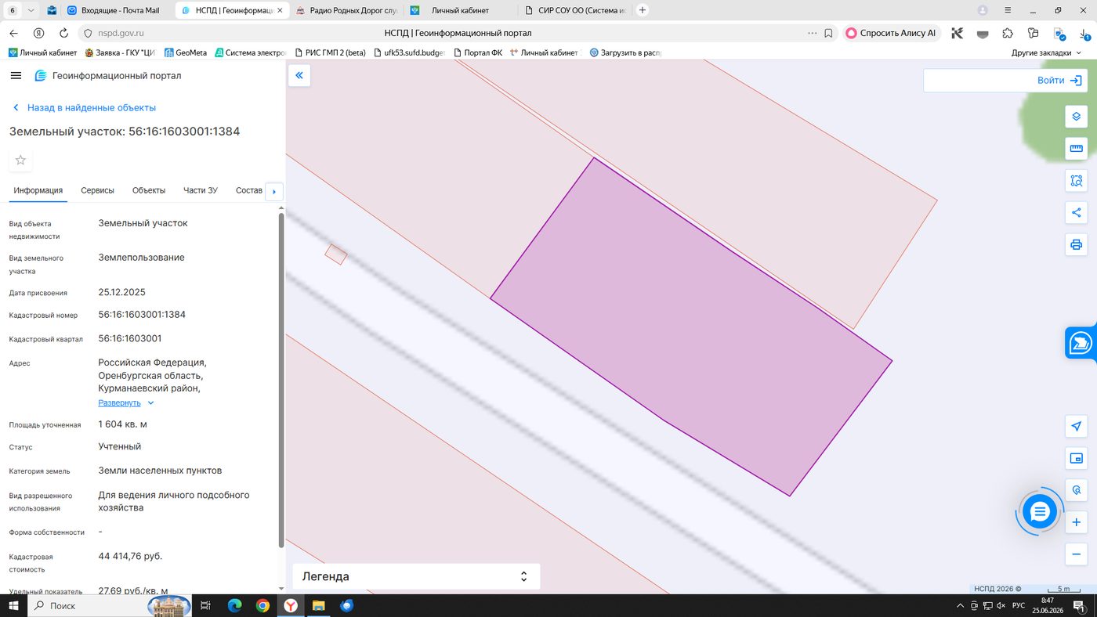Screen dimensions: 1097x617
Task: Open a new browser tab
Action: tap(643, 10)
